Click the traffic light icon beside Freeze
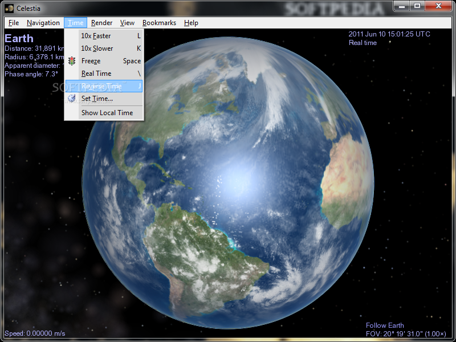The width and height of the screenshot is (456, 342). pos(72,61)
